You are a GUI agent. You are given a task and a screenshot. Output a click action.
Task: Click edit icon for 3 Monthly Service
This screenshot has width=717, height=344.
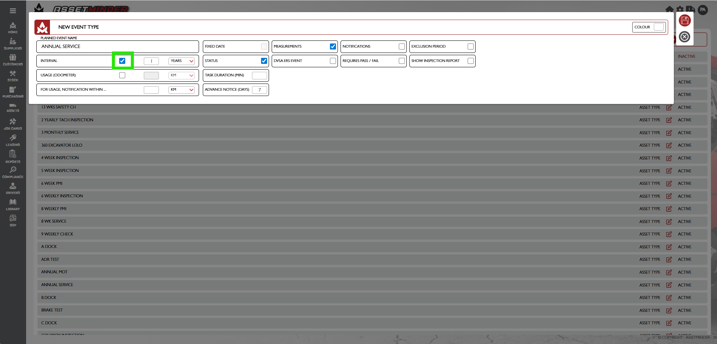click(669, 133)
